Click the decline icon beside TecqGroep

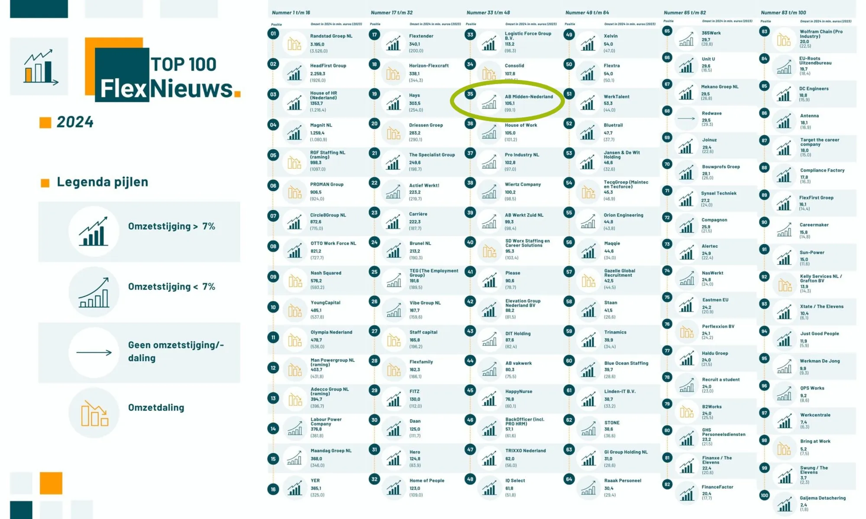(588, 192)
